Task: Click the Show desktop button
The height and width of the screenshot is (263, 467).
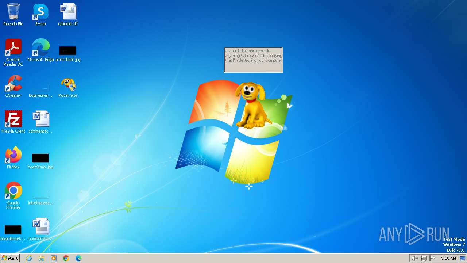Action: (x=463, y=258)
